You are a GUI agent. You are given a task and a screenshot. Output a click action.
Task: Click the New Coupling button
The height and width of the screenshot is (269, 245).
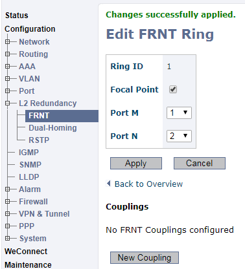145,257
